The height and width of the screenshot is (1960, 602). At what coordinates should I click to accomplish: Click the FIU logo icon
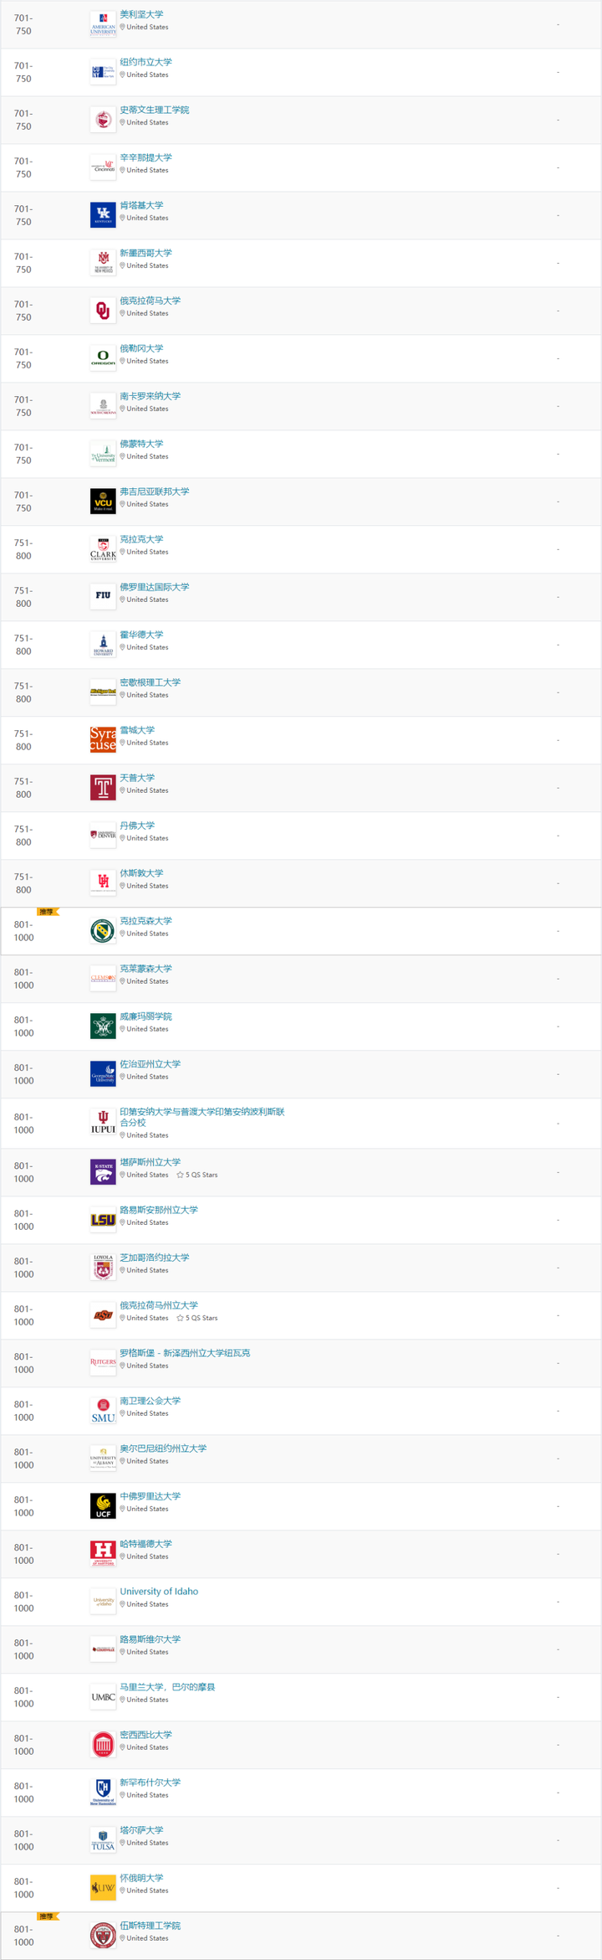[x=103, y=597]
